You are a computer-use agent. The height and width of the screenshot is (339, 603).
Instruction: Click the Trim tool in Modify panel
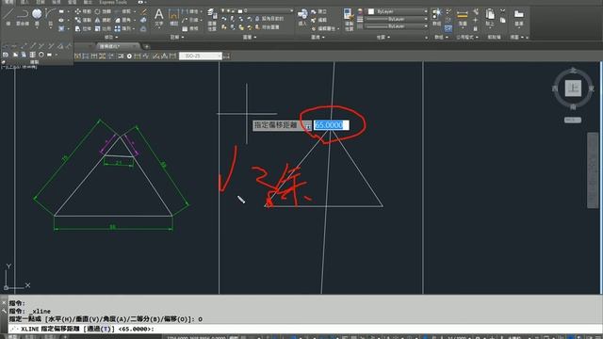(x=123, y=11)
